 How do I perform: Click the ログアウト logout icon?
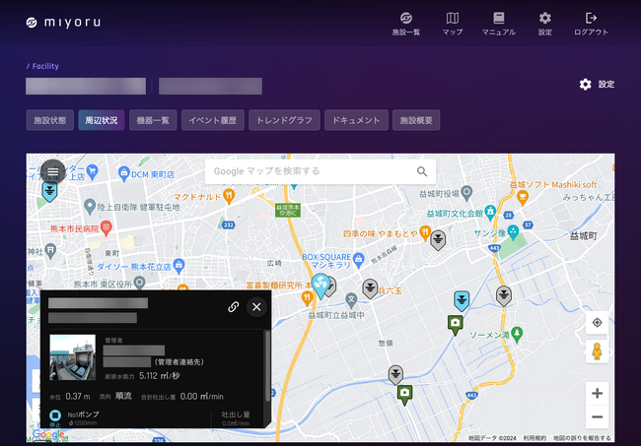coord(591,19)
